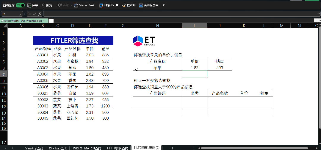Viewport: 321px width, 150px height.
Task: Select the 品类 header in the right table
Action: (x=195, y=93)
